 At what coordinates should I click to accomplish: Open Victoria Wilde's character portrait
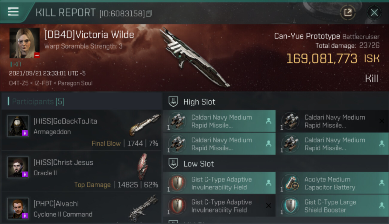coord(25,43)
